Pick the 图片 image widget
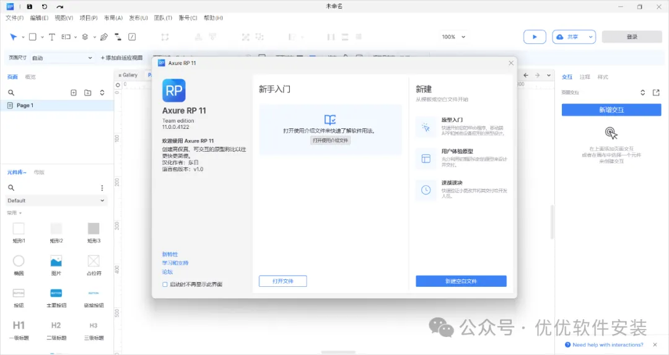Image resolution: width=669 pixels, height=355 pixels. pos(56,265)
